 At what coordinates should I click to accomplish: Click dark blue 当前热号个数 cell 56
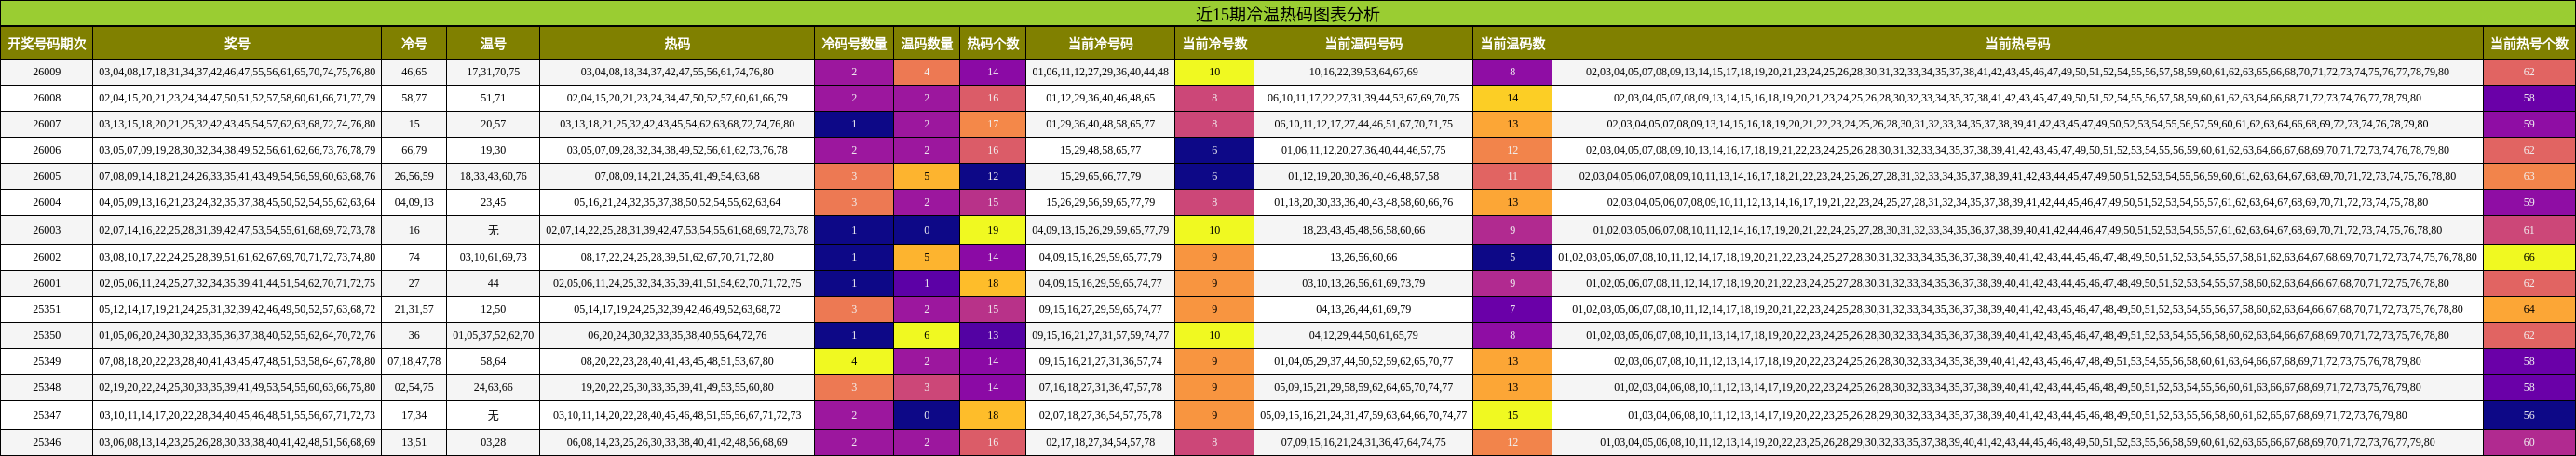[2529, 415]
